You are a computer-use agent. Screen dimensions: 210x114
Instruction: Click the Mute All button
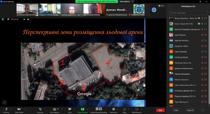coord(190,110)
